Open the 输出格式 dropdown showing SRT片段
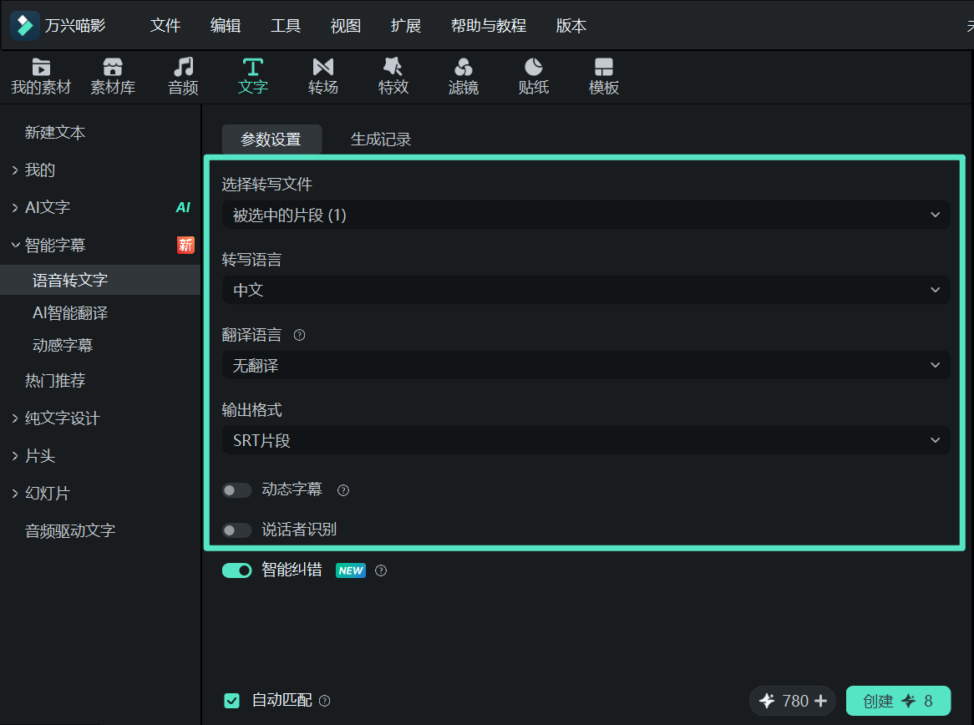The height and width of the screenshot is (725, 974). pyautogui.click(x=586, y=440)
